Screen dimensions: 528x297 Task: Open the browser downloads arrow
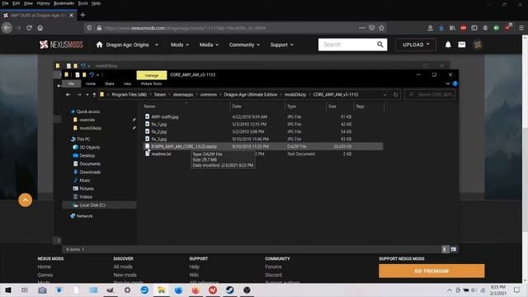tap(441, 28)
